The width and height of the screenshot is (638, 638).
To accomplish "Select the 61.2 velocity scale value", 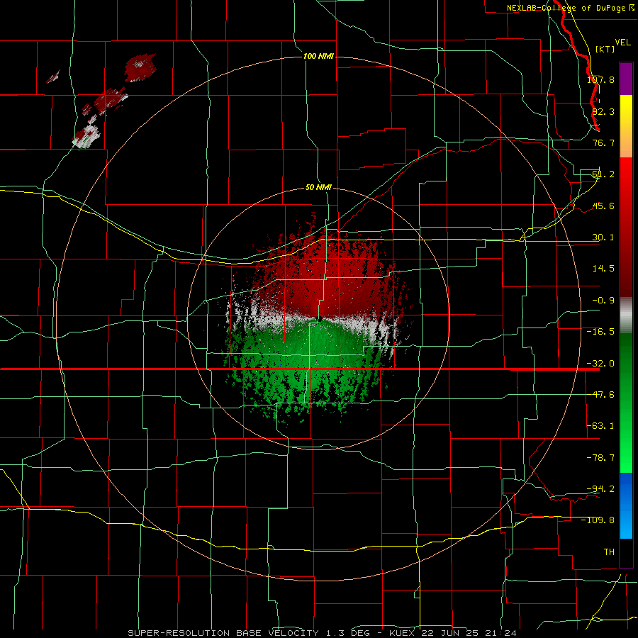I will [603, 174].
